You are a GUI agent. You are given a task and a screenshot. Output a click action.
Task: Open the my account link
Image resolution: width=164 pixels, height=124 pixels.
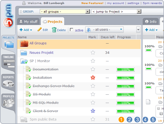pos(115,3)
